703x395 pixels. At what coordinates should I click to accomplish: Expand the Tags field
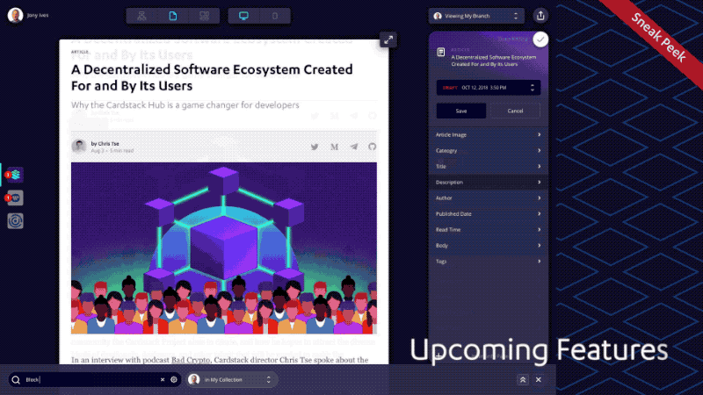(489, 261)
